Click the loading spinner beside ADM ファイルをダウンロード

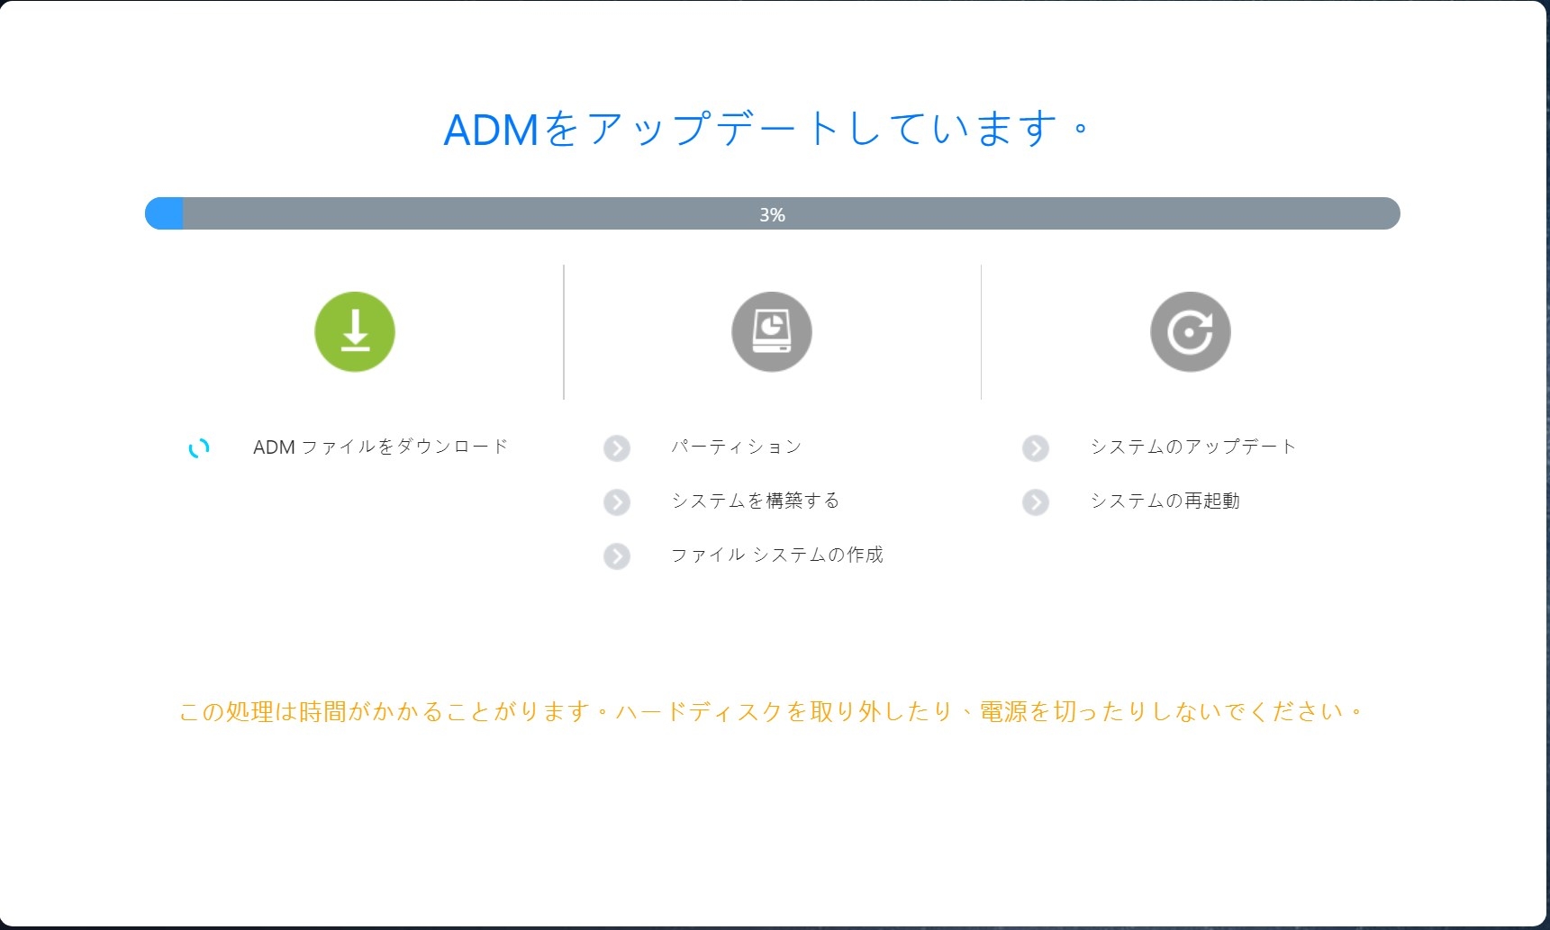tap(199, 447)
